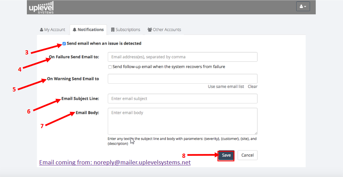Click Use same email list link
Image resolution: width=343 pixels, height=177 pixels.
click(226, 87)
